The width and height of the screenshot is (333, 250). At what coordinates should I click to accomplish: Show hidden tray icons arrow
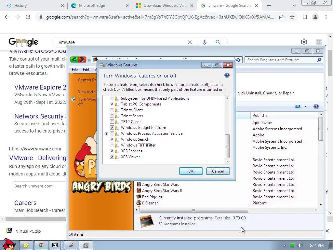point(284,245)
